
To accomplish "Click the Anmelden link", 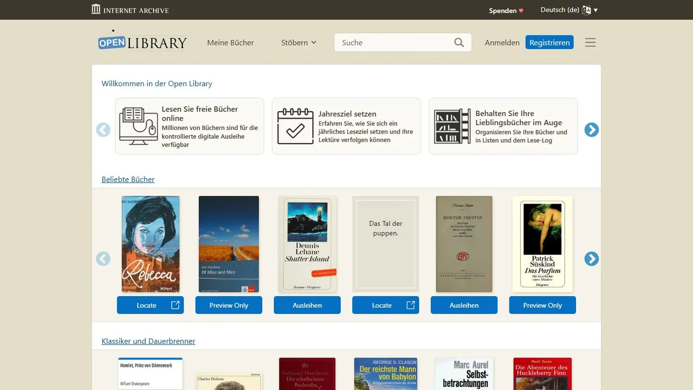I will pyautogui.click(x=502, y=43).
